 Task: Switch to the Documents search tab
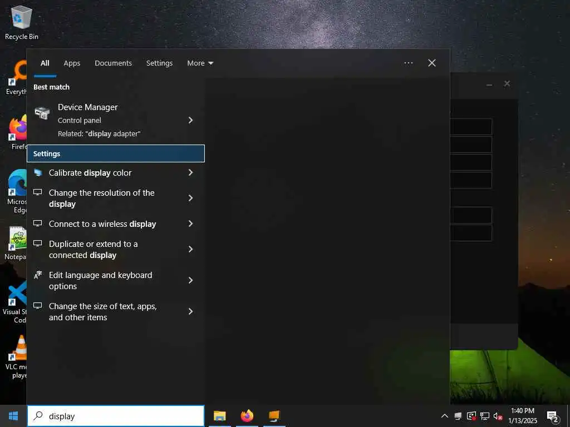click(114, 63)
